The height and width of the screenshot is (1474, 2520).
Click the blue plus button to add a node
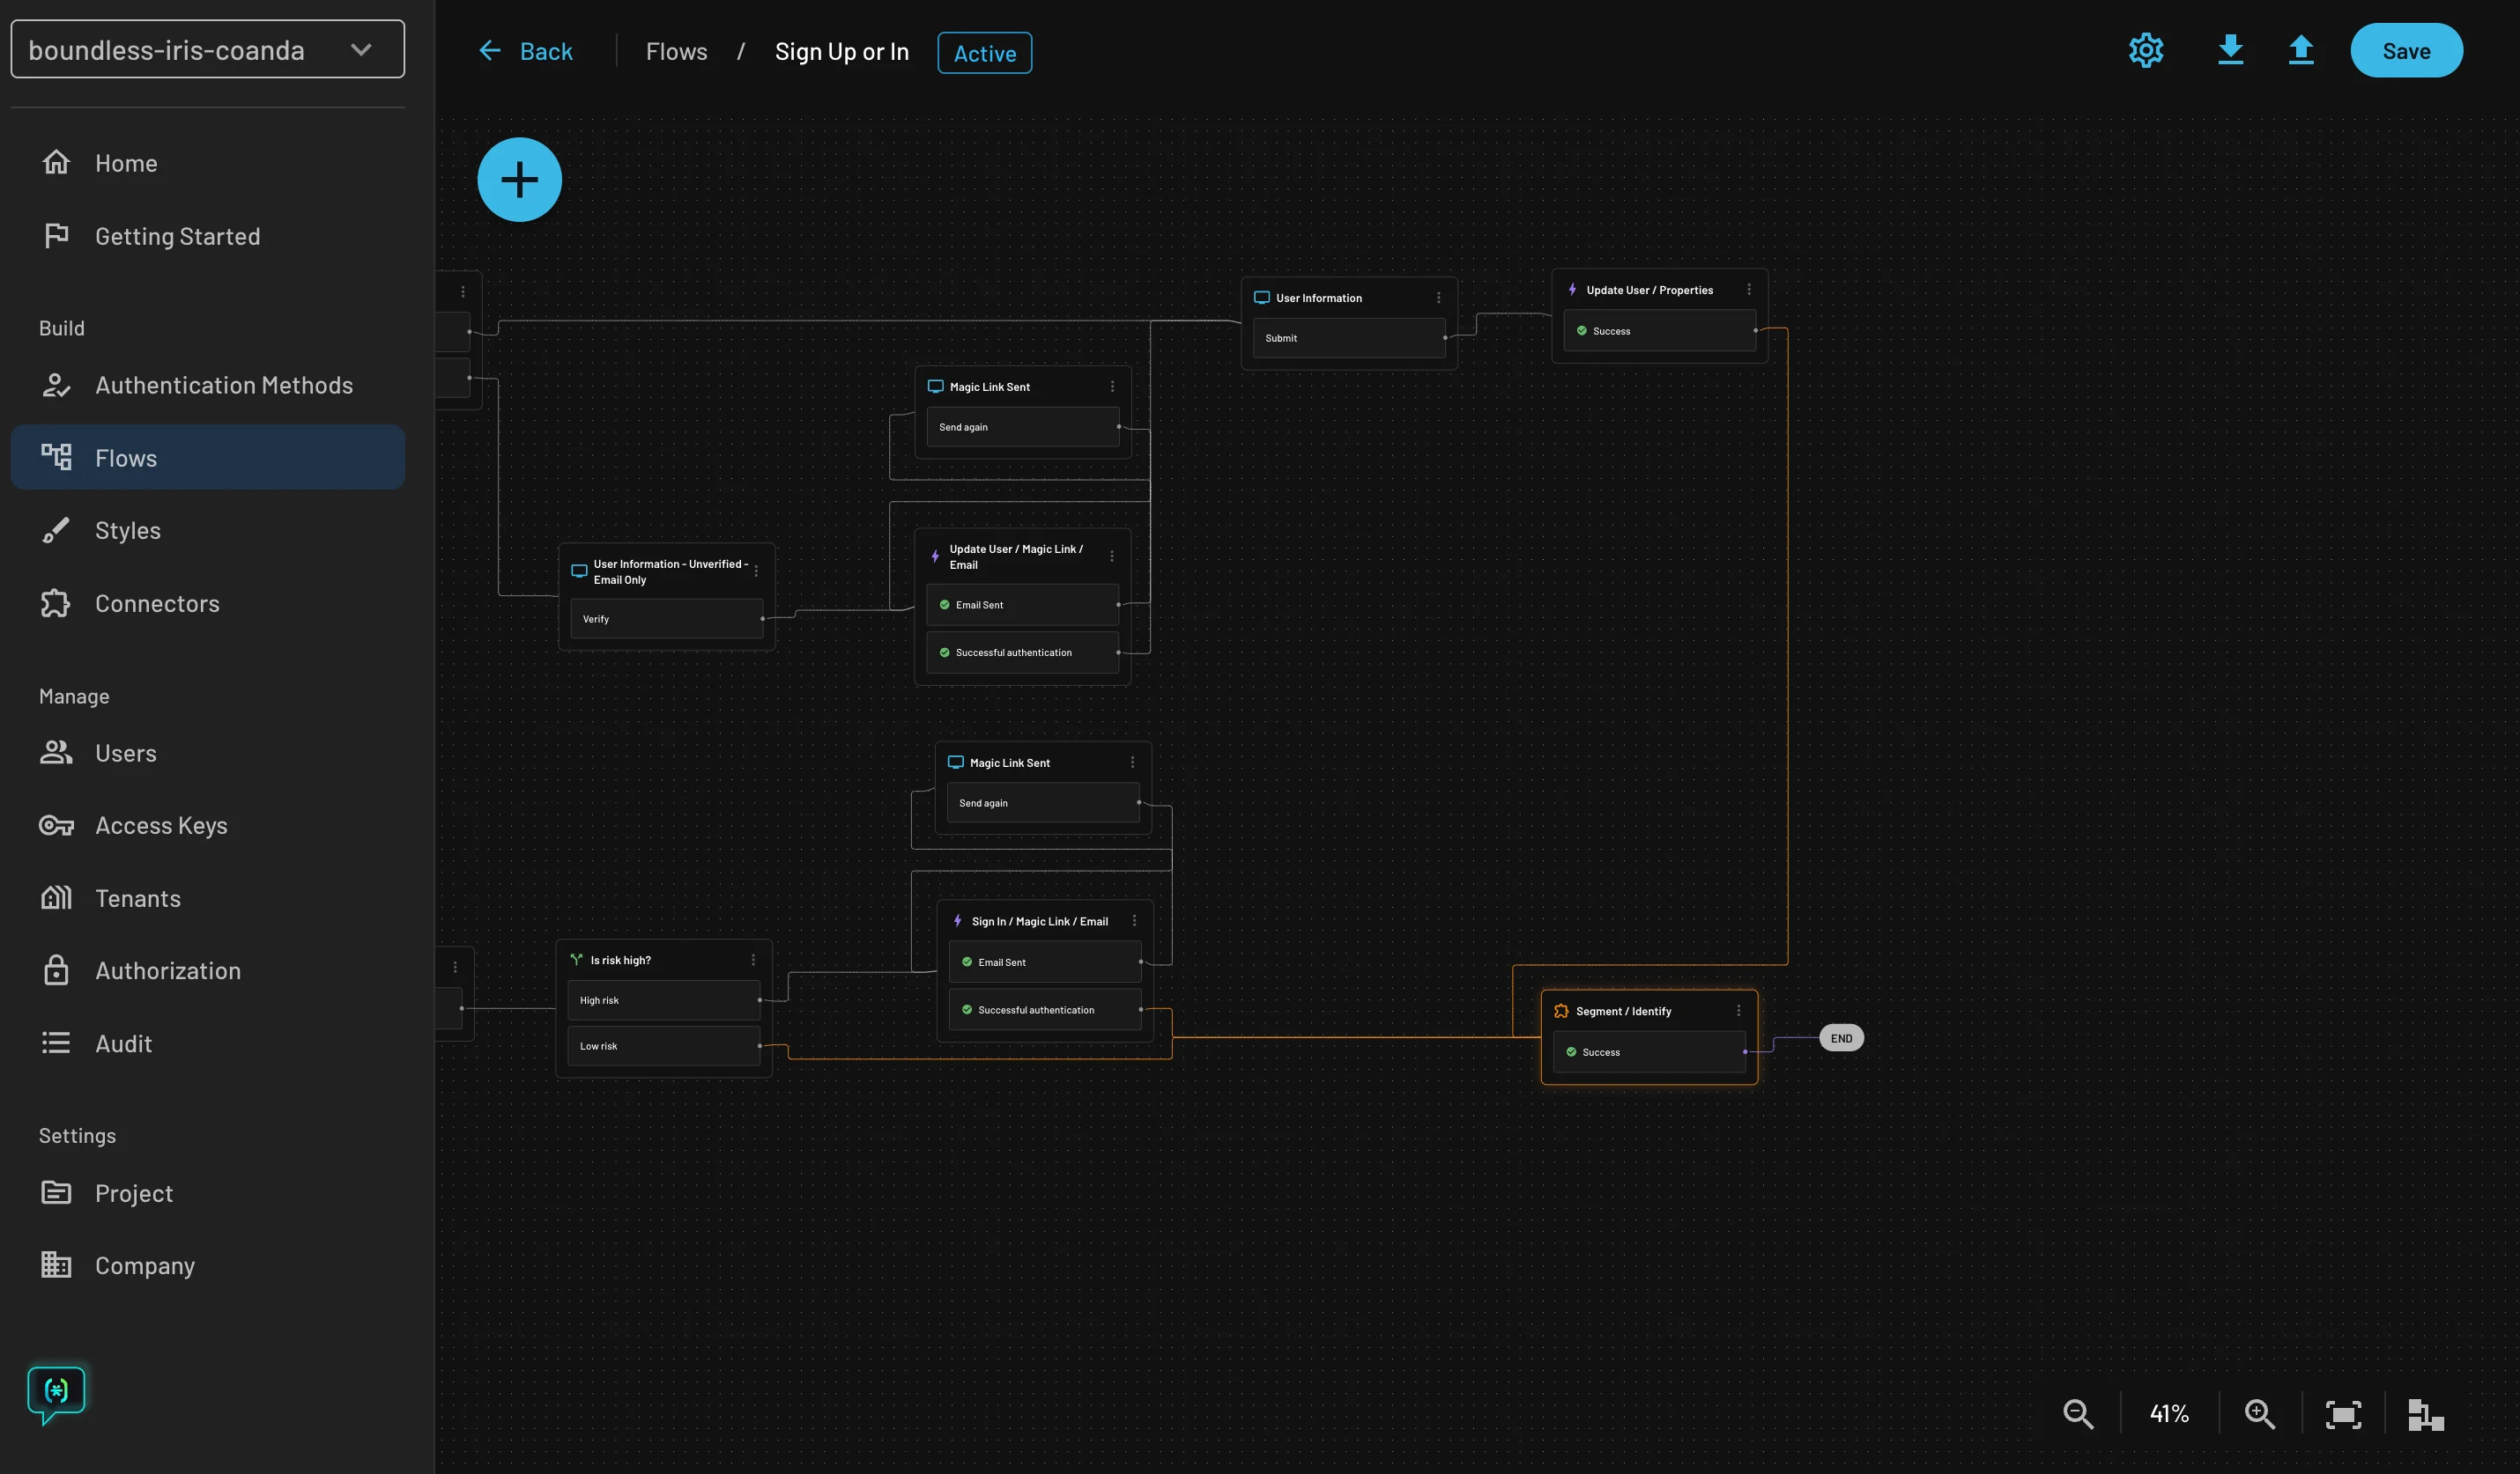point(520,179)
